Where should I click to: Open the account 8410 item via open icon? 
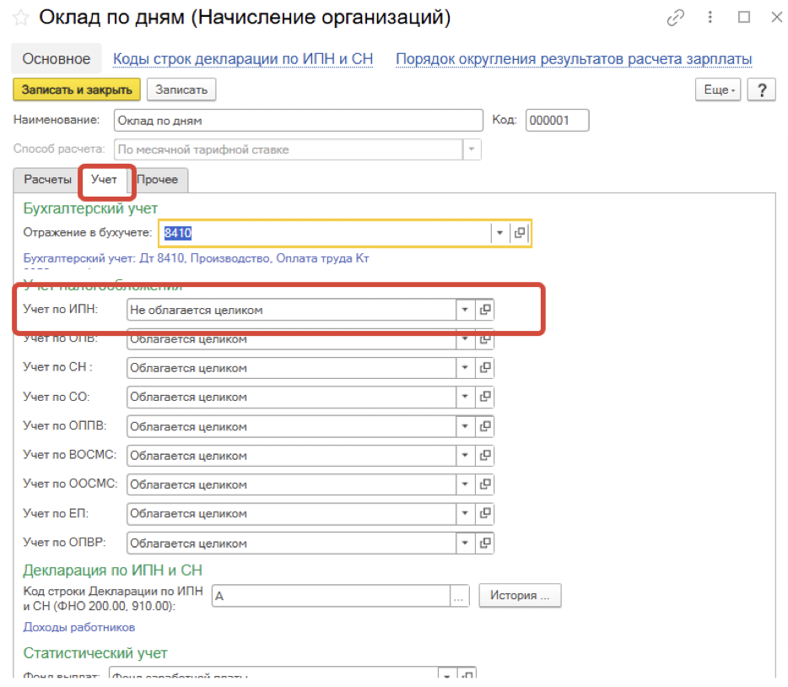click(520, 233)
